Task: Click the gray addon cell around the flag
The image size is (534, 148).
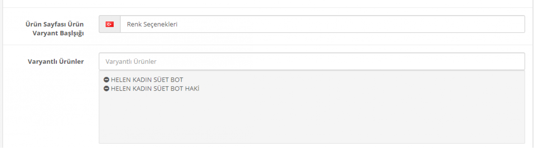Action: [110, 24]
